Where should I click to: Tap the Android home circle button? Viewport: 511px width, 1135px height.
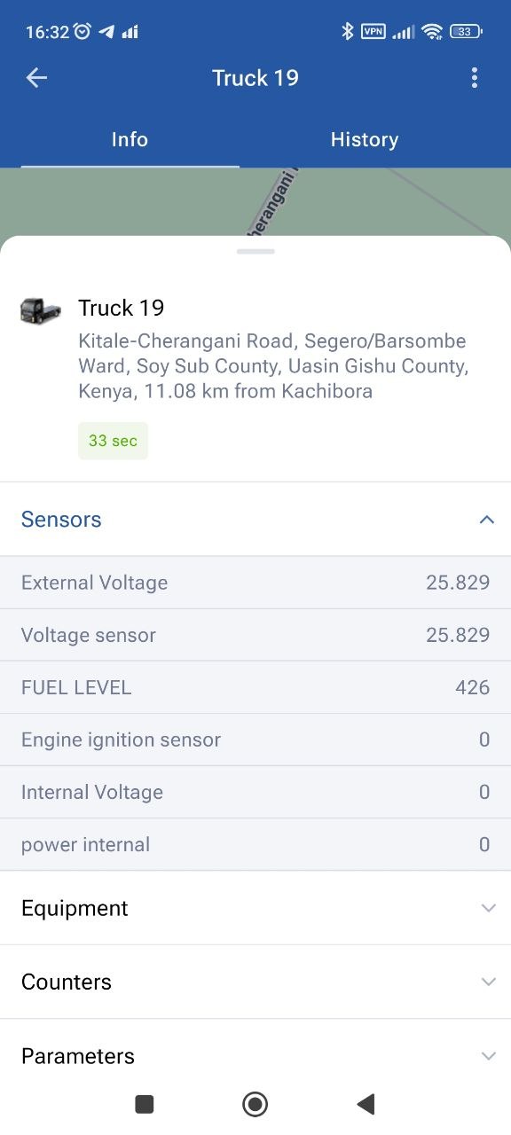pos(255,1104)
